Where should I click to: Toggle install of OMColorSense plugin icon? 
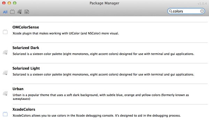pos(5,32)
